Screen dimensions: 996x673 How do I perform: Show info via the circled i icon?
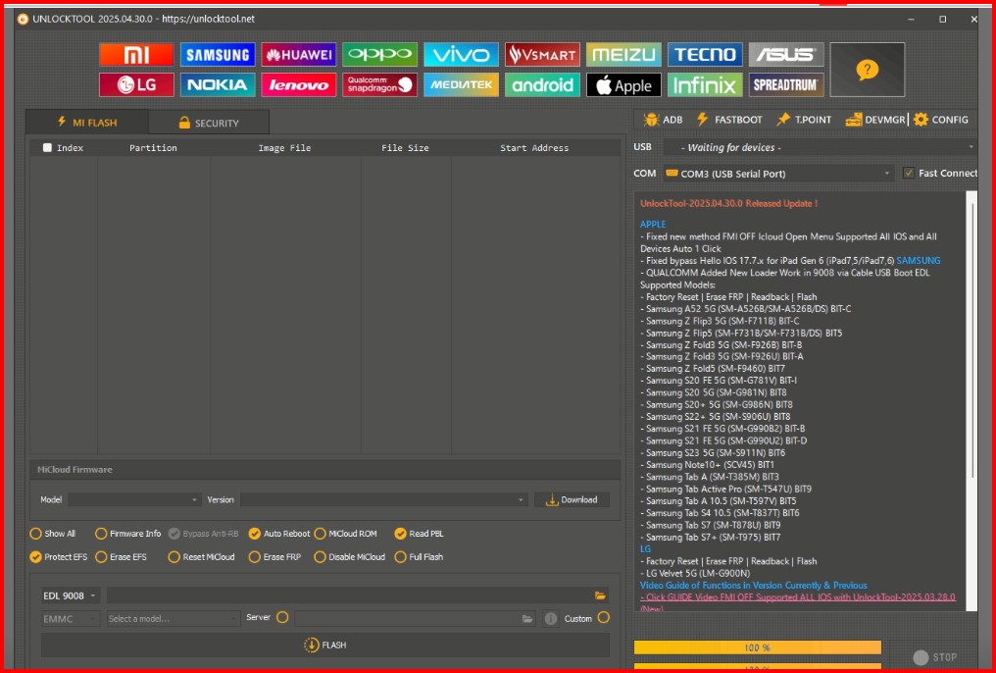click(x=551, y=618)
